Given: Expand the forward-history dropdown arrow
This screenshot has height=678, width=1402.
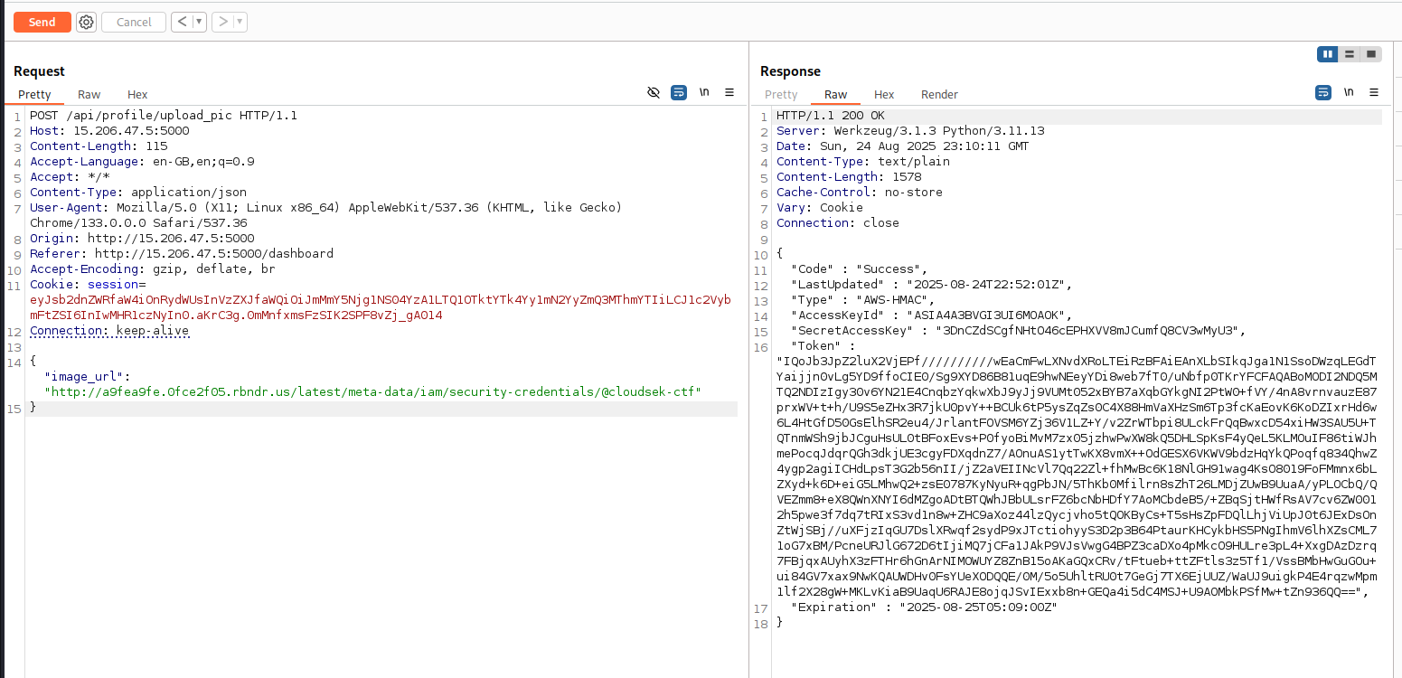Looking at the screenshot, I should (240, 22).
